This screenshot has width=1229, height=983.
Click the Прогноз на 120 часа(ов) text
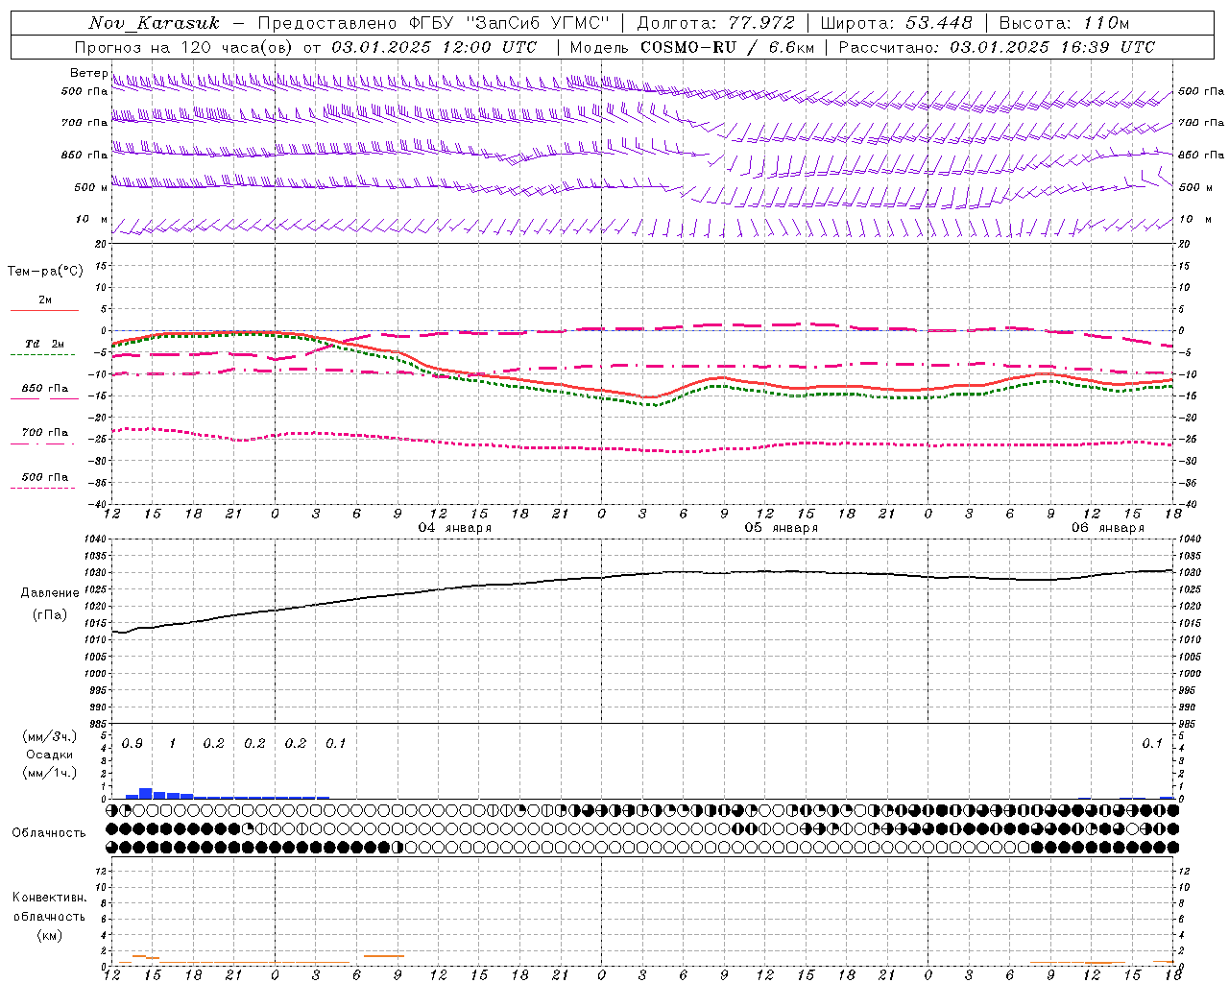click(185, 47)
